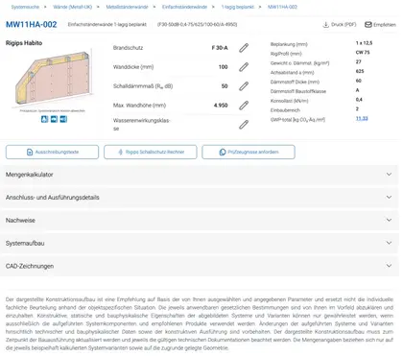Expand the Nachweise section chevron
The image size is (403, 356).
pyautogui.click(x=389, y=220)
